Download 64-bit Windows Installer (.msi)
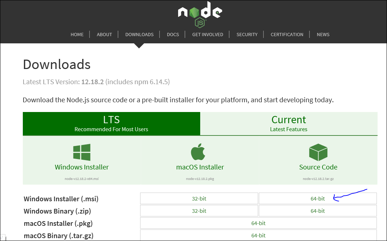This screenshot has width=387, height=241. [317, 198]
